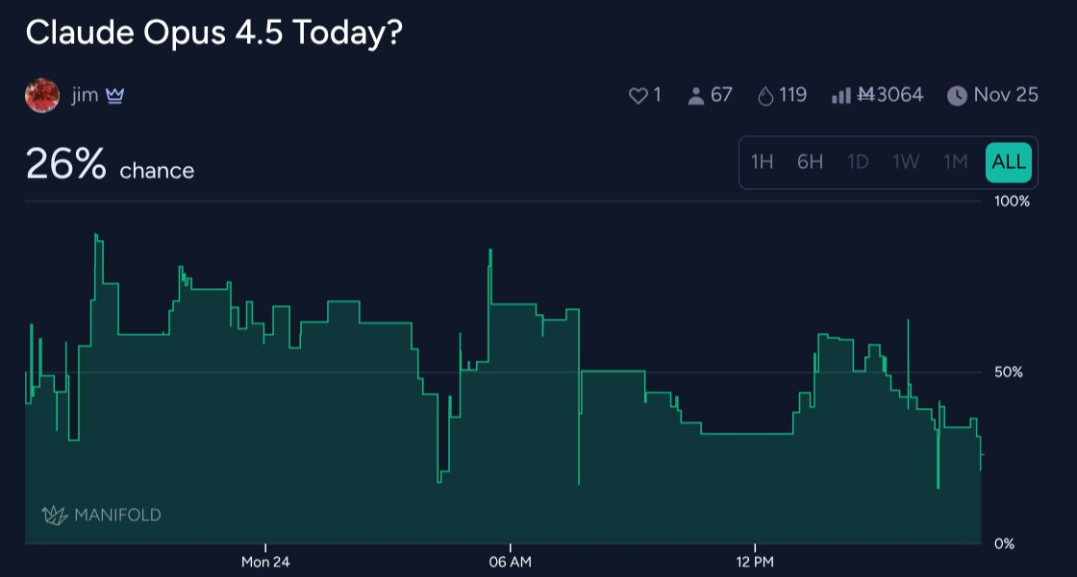Click the liquidity droplet icon
This screenshot has width=1077, height=577.
click(766, 96)
